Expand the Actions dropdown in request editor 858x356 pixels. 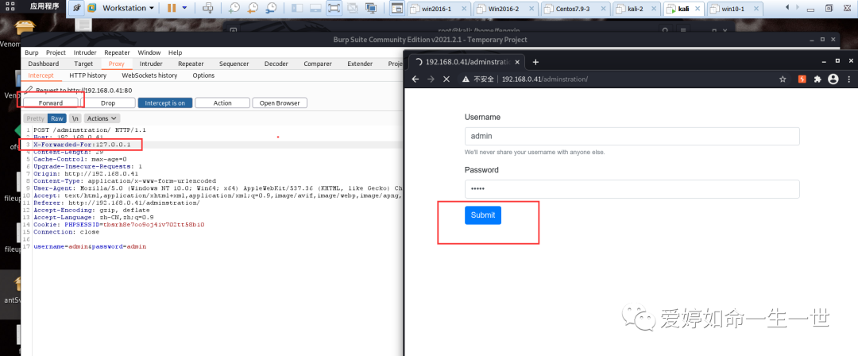102,118
